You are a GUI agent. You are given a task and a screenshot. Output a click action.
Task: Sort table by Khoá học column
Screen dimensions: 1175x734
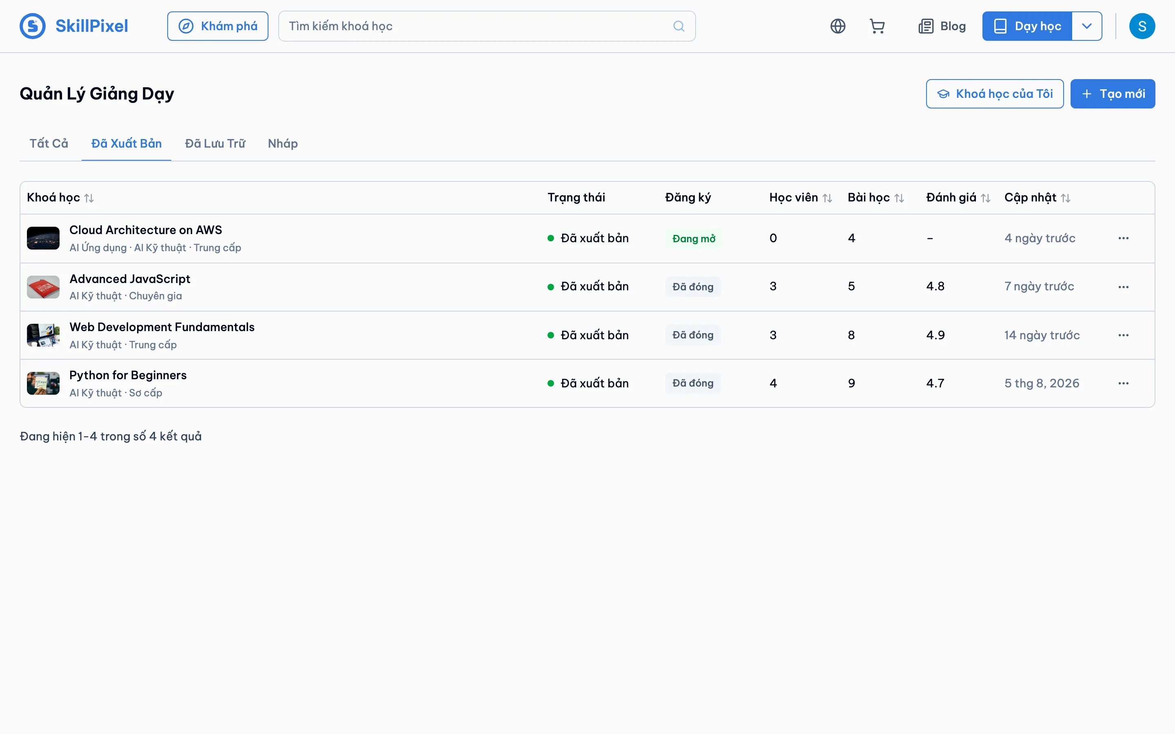(x=89, y=198)
